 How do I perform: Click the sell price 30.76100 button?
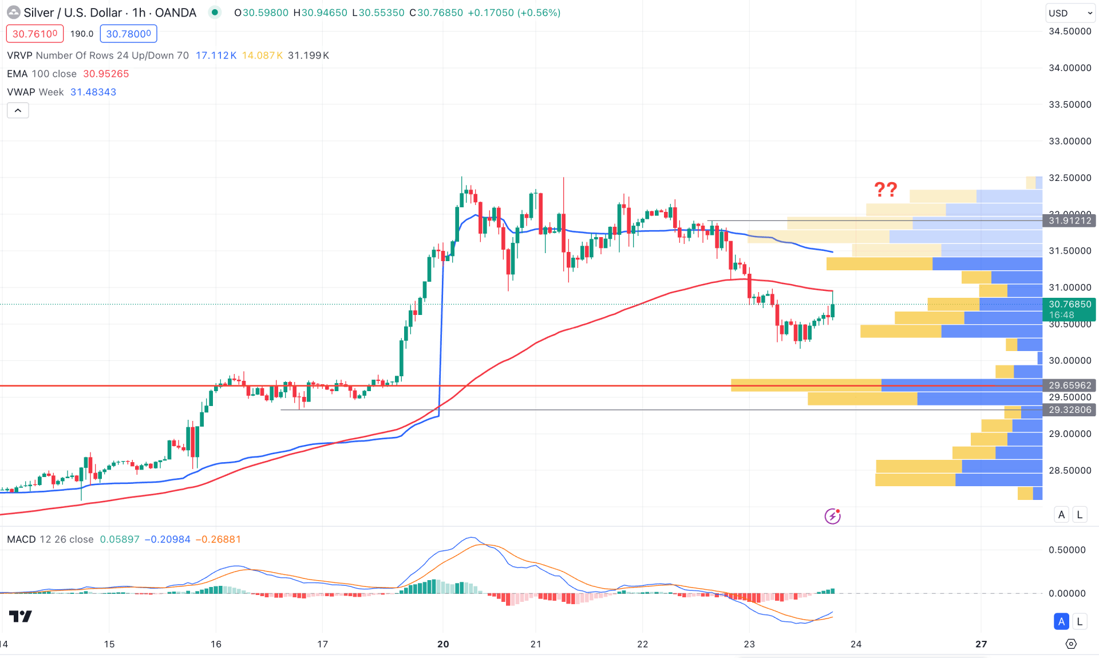[x=35, y=34]
